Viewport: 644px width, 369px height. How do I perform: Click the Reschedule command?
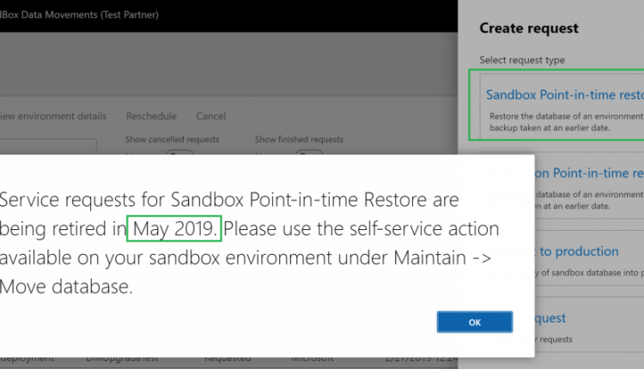(151, 117)
